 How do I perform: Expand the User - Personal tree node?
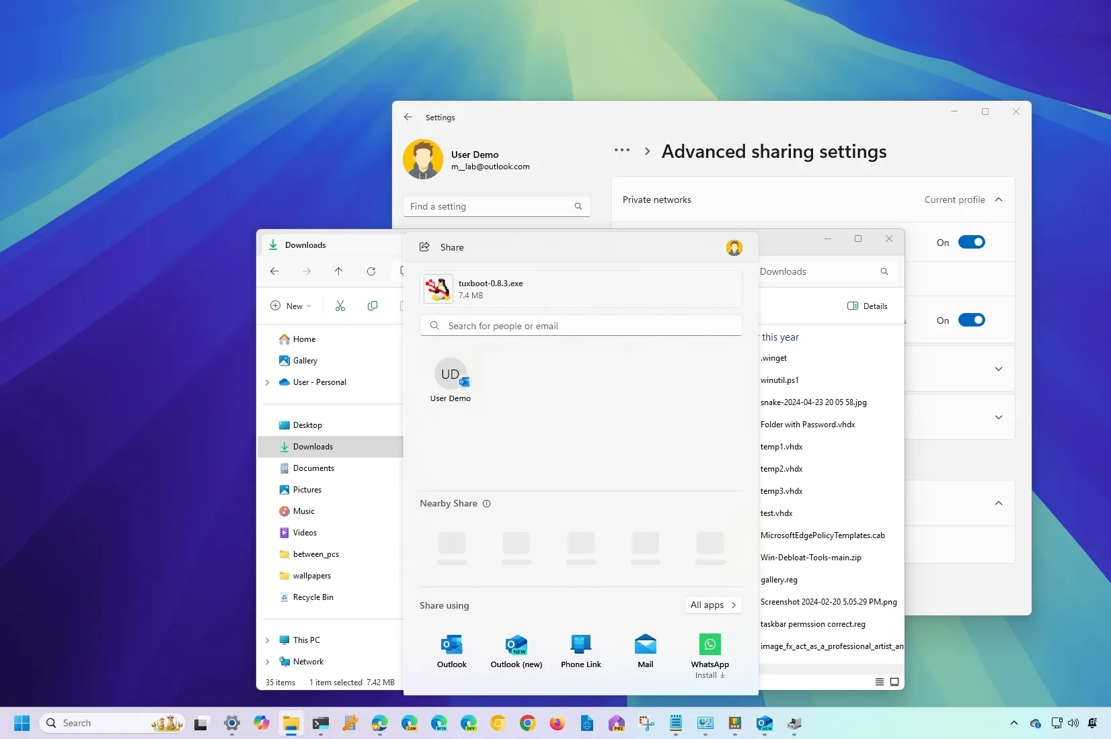[268, 382]
